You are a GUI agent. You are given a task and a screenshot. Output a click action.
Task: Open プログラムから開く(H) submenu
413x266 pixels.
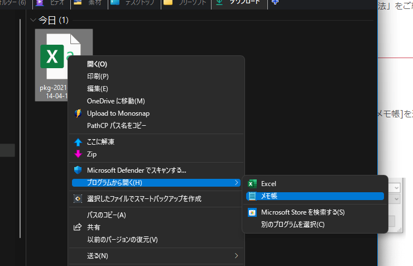(156, 183)
